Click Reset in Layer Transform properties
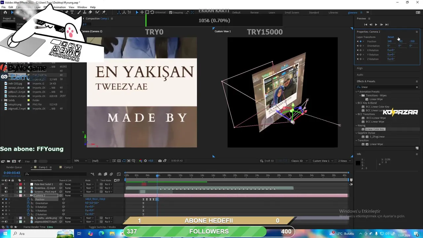The height and width of the screenshot is (238, 423). point(391,37)
